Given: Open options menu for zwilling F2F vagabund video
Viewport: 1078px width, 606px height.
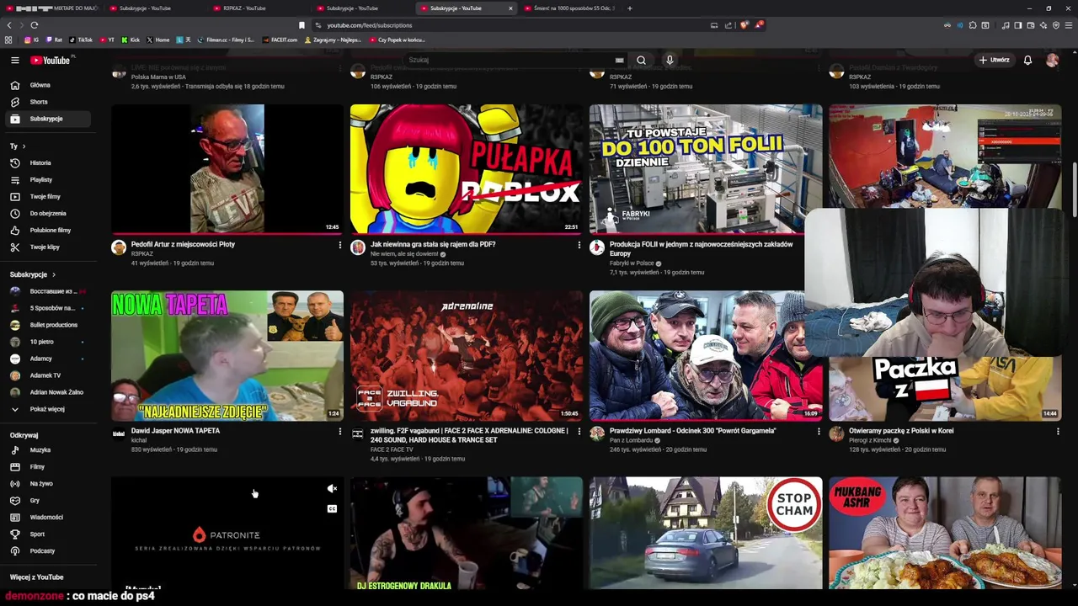Looking at the screenshot, I should 579,432.
